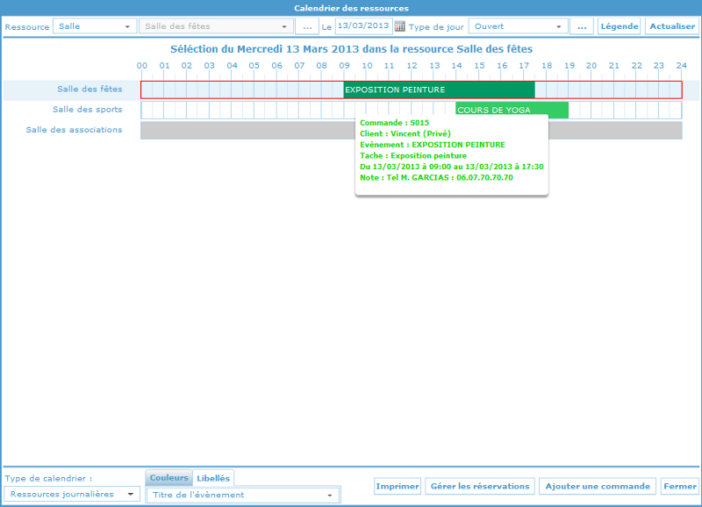This screenshot has width=702, height=507.
Task: Click the 24 hour header label
Action: tap(682, 66)
